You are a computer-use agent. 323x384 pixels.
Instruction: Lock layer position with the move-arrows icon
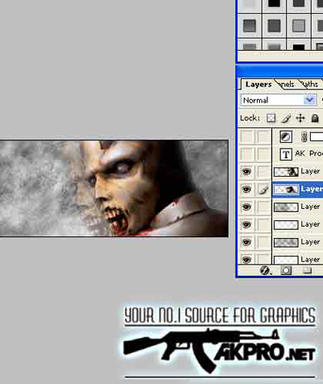click(300, 118)
